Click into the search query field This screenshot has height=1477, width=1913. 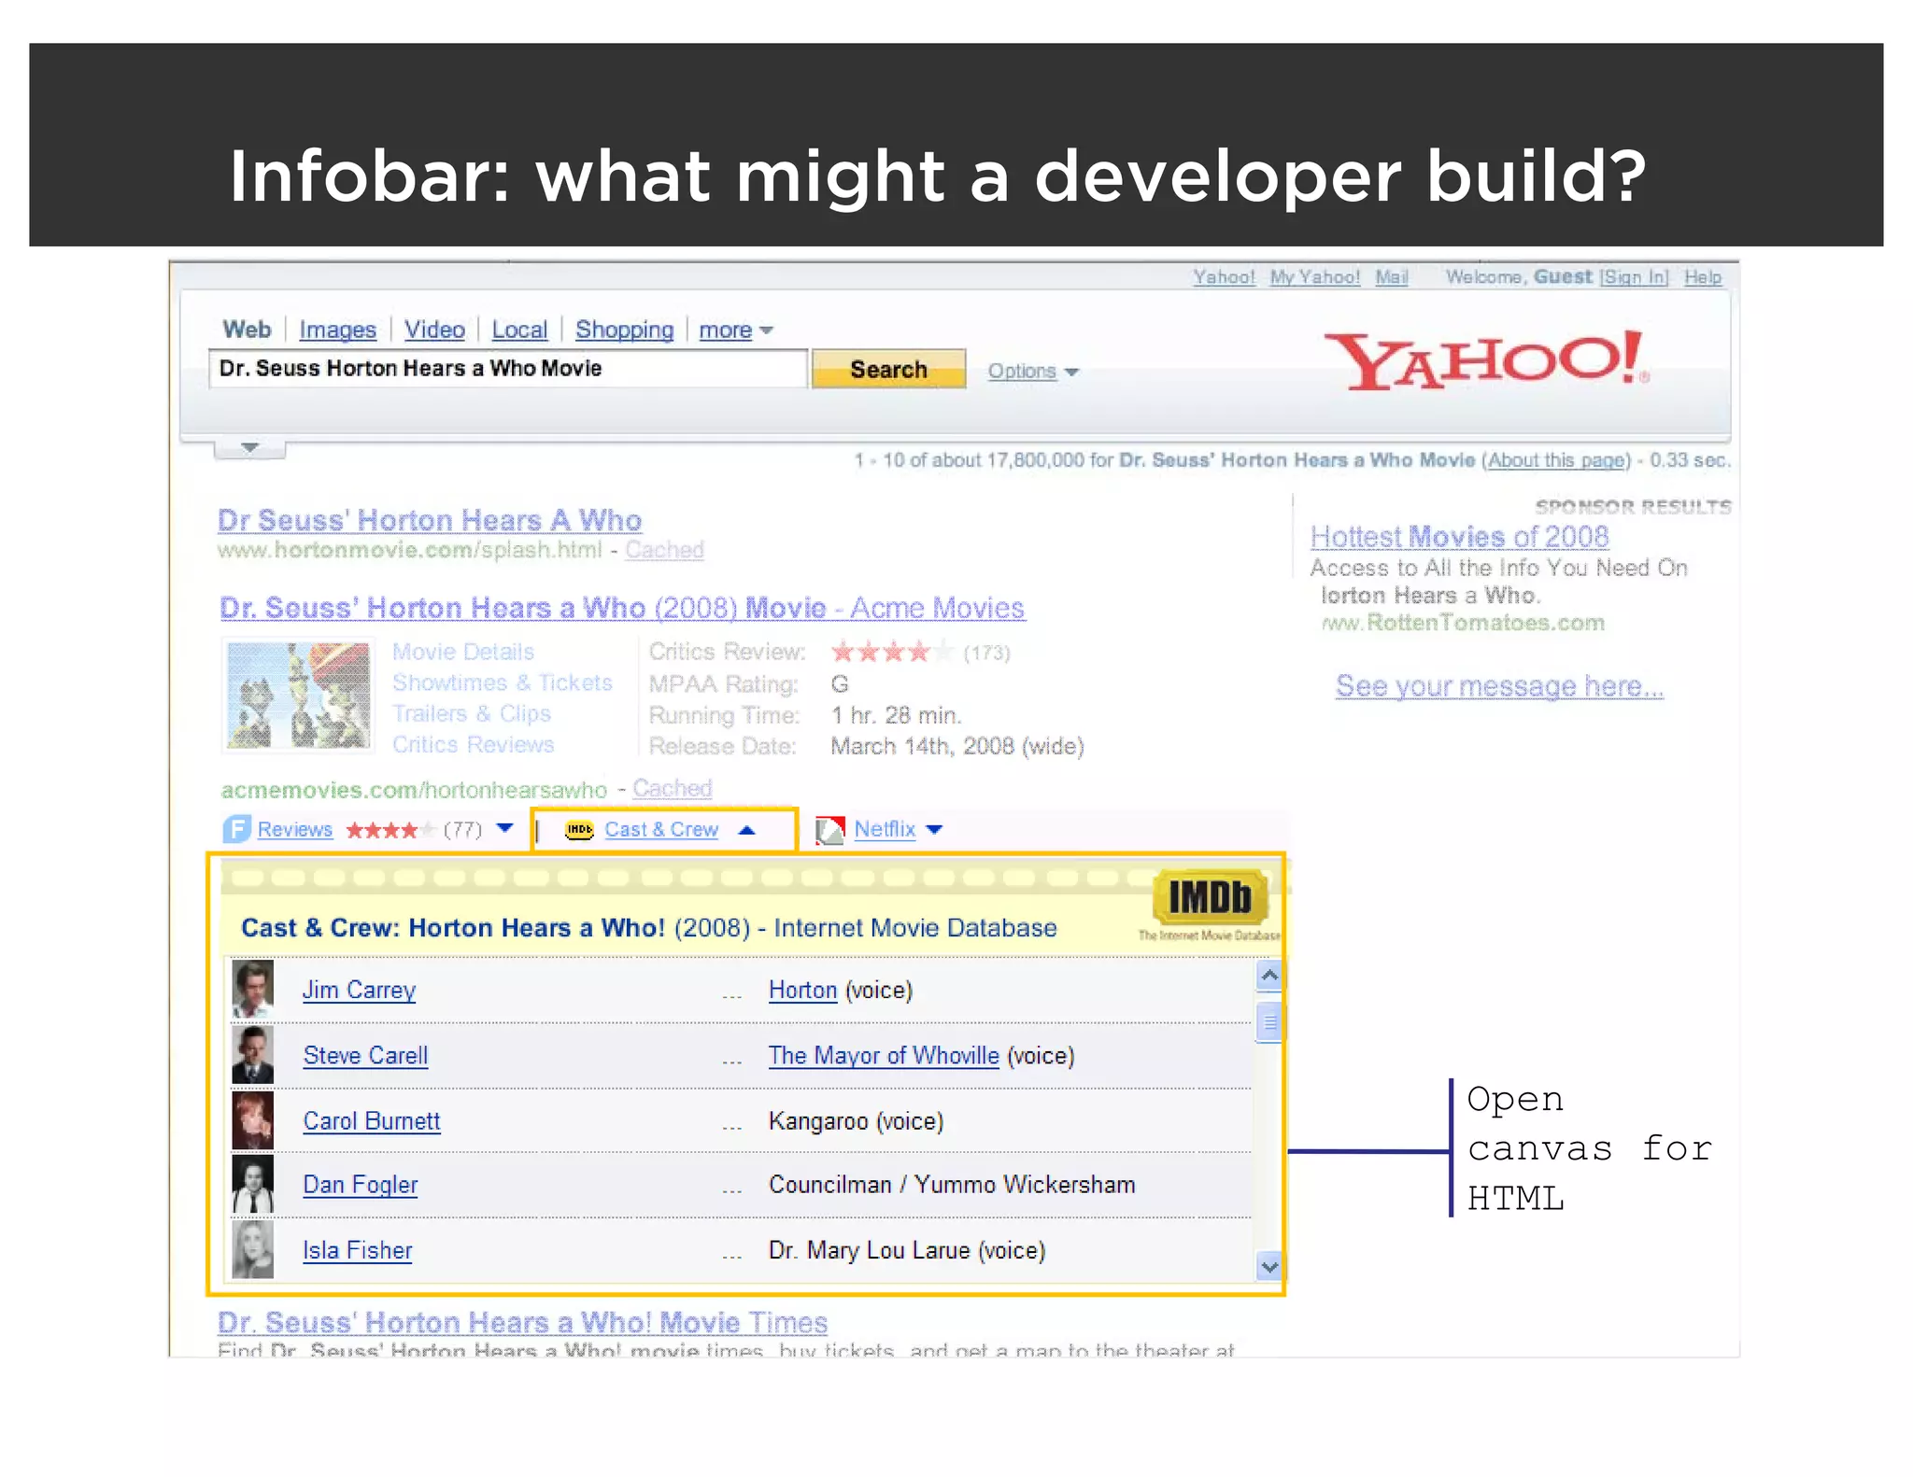508,368
